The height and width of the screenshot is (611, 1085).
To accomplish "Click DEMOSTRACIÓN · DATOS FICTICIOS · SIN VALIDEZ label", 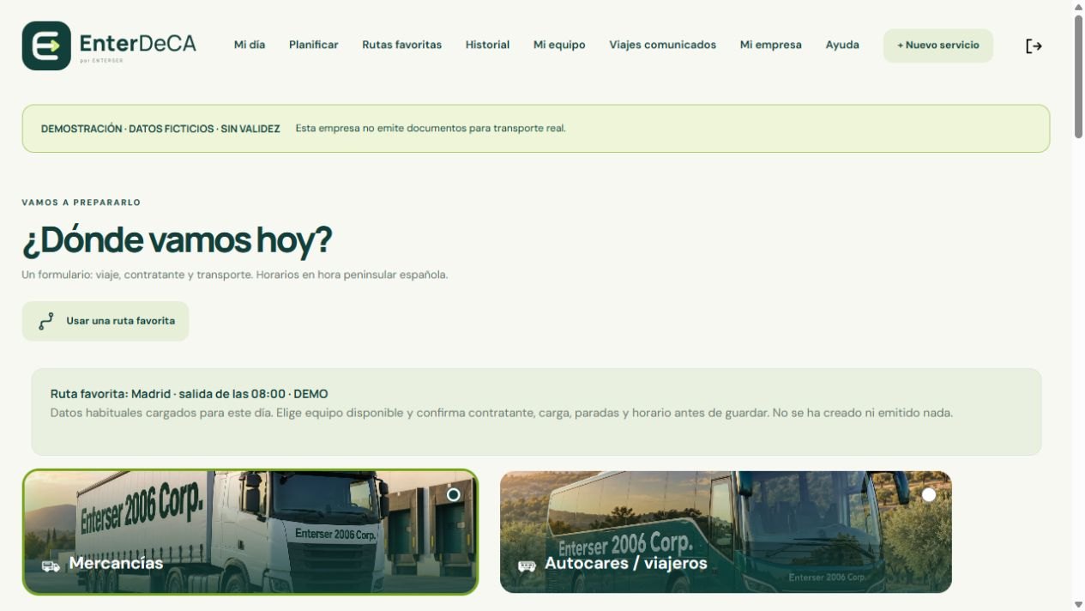I will coord(160,129).
